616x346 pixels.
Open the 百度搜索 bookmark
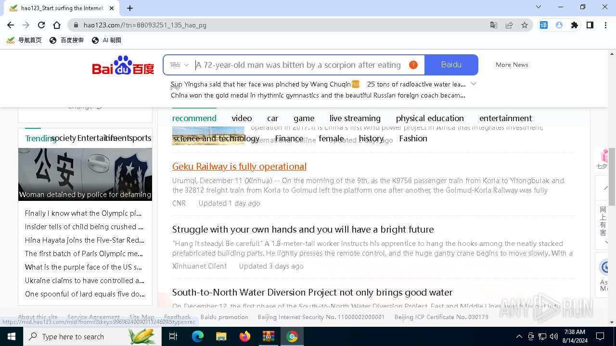click(66, 40)
